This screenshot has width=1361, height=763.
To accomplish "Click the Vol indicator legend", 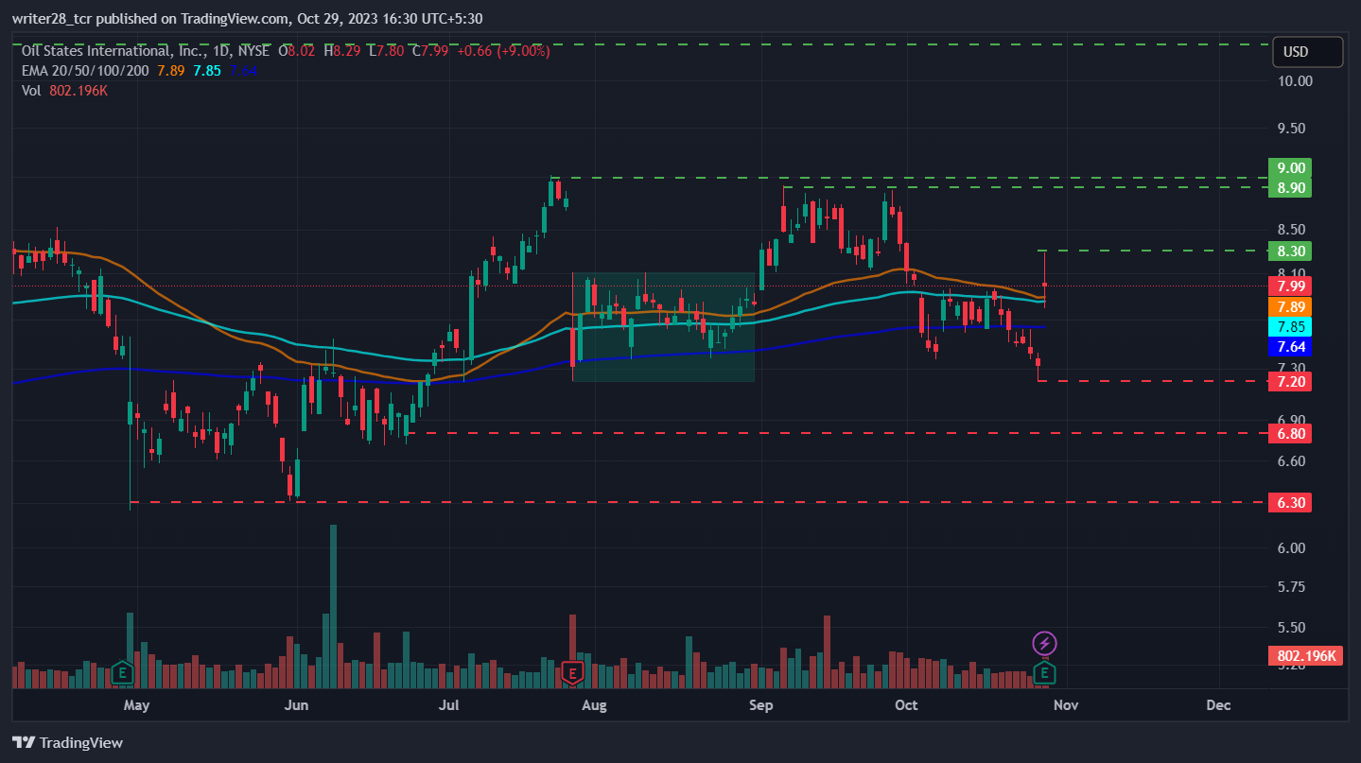I will (31, 90).
